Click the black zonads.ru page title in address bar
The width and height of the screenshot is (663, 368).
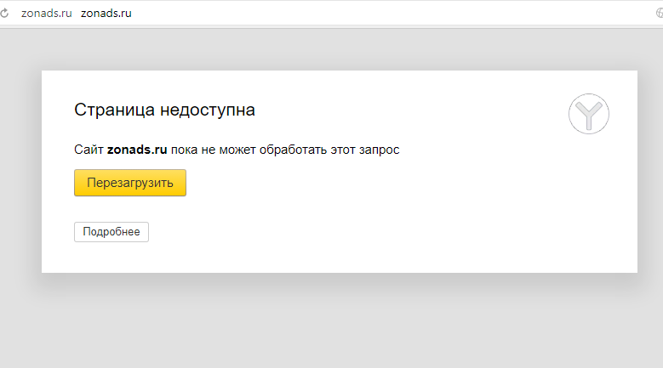pyautogui.click(x=106, y=14)
